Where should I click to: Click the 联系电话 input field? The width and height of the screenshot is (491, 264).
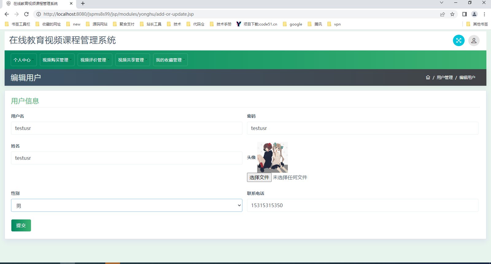[362, 205]
